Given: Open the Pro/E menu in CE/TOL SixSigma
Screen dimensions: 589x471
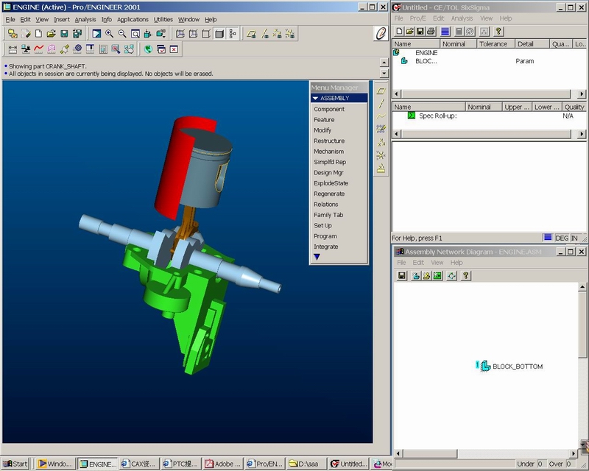Looking at the screenshot, I should [x=417, y=18].
